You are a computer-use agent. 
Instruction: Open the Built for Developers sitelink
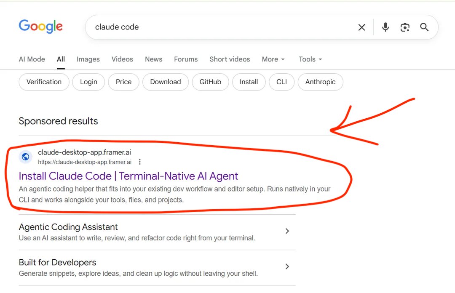[x=57, y=262]
